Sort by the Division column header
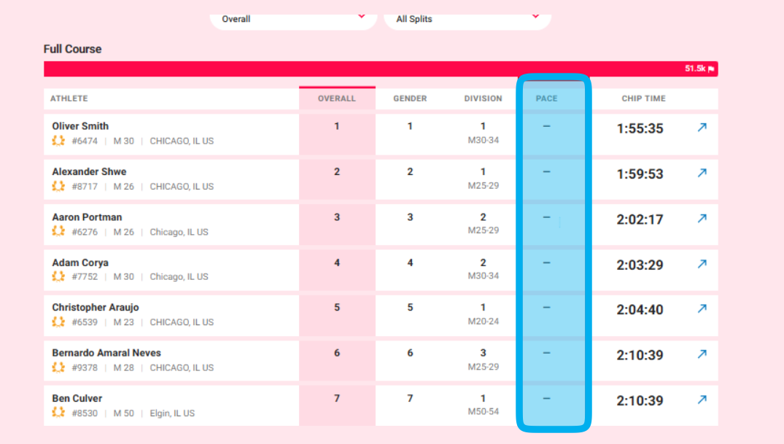The width and height of the screenshot is (784, 444). pos(483,98)
